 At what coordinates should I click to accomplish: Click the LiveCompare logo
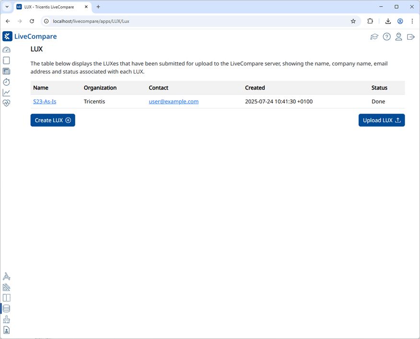tap(29, 36)
